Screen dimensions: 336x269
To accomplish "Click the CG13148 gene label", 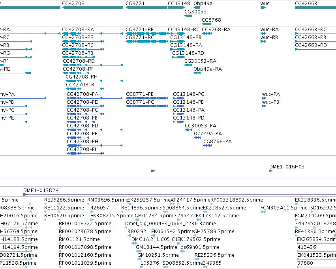I will (x=179, y=4).
